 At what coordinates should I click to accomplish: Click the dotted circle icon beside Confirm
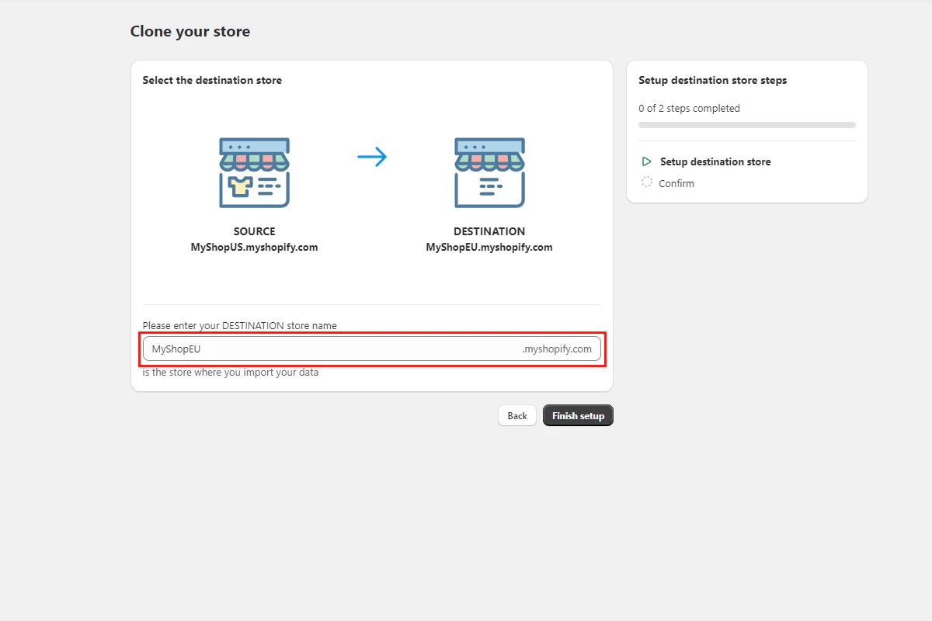point(647,182)
